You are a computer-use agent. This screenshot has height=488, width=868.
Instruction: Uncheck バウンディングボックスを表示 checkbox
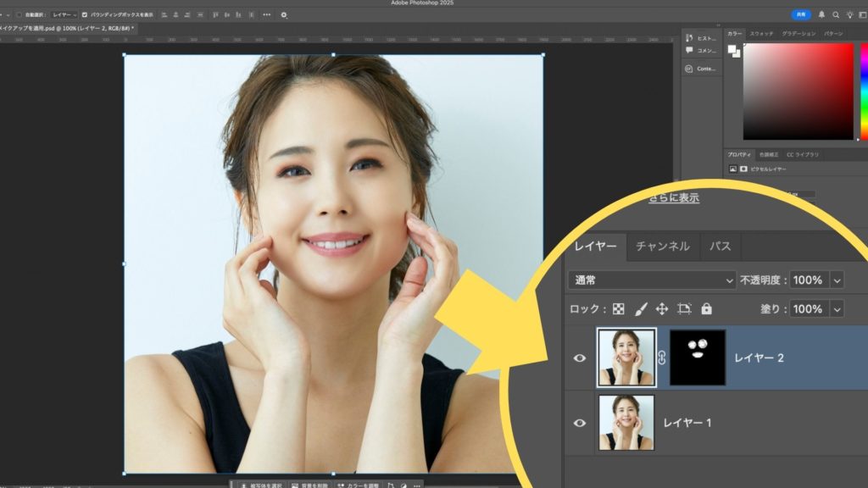click(85, 14)
